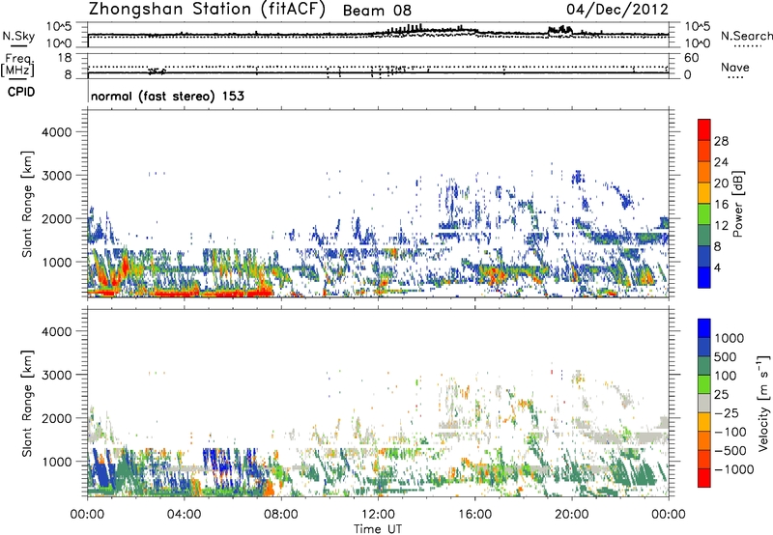Click the -1000 value on Velocity colorbar
773x535 pixels.
click(734, 469)
